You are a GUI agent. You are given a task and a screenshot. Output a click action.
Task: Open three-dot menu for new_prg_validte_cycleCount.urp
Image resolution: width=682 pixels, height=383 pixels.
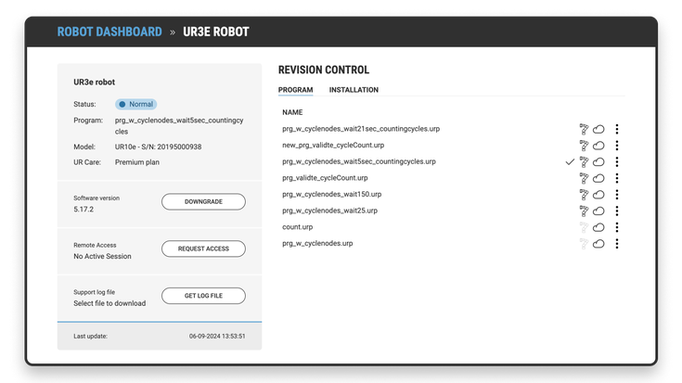tap(617, 146)
